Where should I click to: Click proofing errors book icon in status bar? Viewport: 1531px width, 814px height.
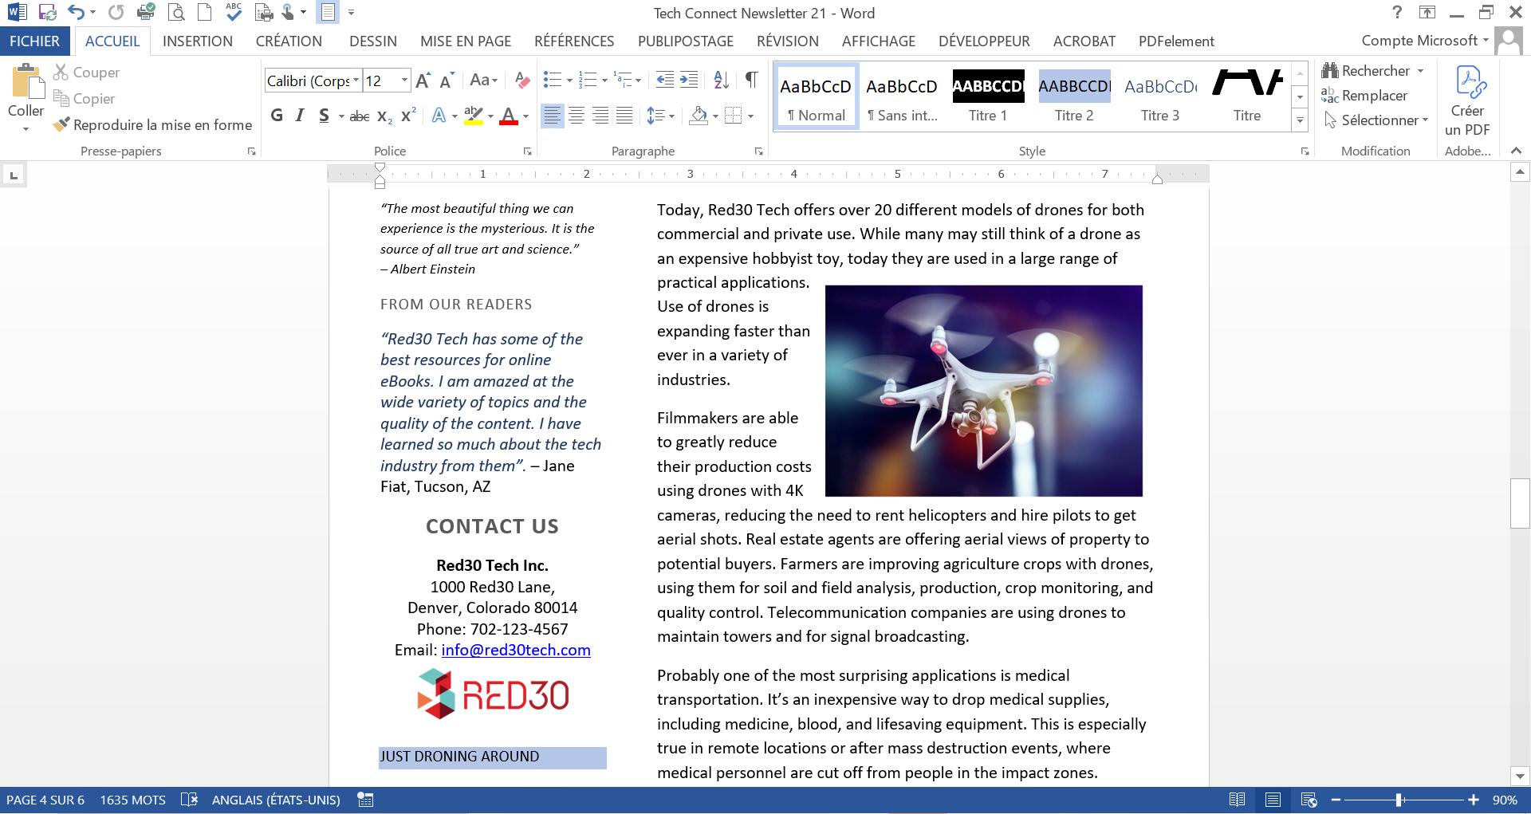point(189,800)
